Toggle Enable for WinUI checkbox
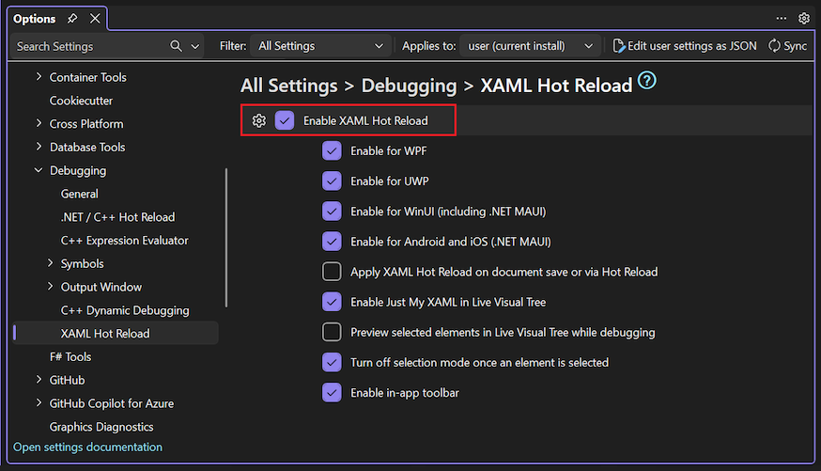The height and width of the screenshot is (471, 821). coord(332,212)
